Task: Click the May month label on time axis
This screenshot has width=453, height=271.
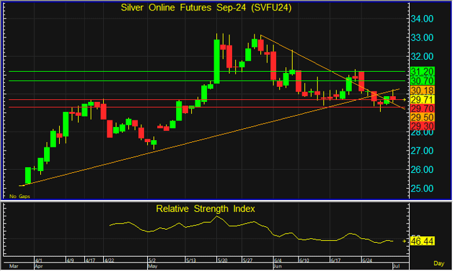Action: [x=152, y=266]
